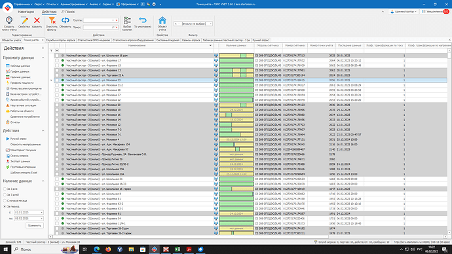
Task: Open Свойства pencil icon in ribbon
Action: [24, 20]
